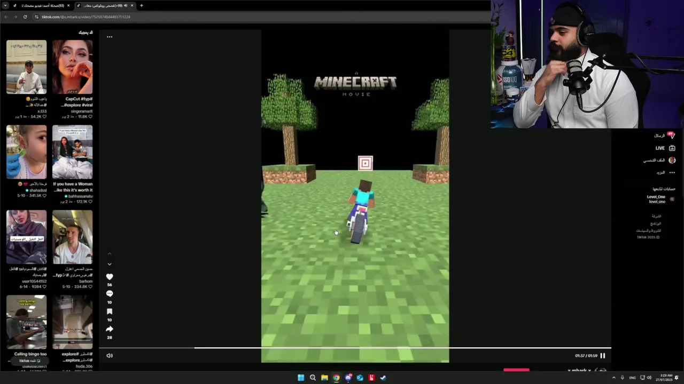Screen dimensions: 684x384
Task: Open the 'Calling bingo too' video thumbnail
Action: [x=26, y=322]
